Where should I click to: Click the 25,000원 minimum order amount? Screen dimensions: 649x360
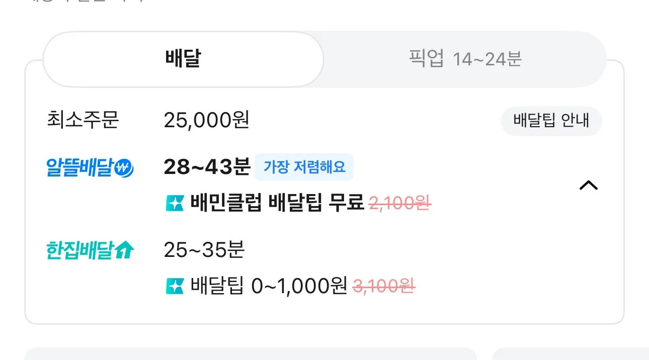pyautogui.click(x=207, y=121)
